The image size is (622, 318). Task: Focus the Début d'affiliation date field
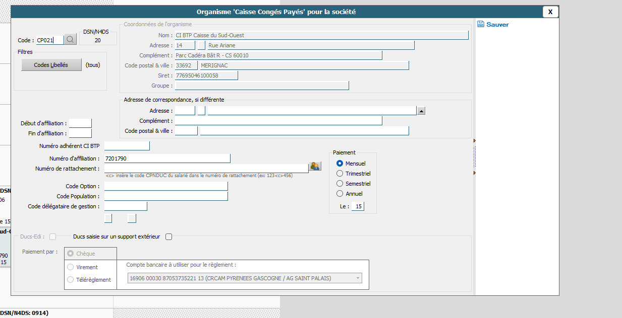tap(80, 123)
